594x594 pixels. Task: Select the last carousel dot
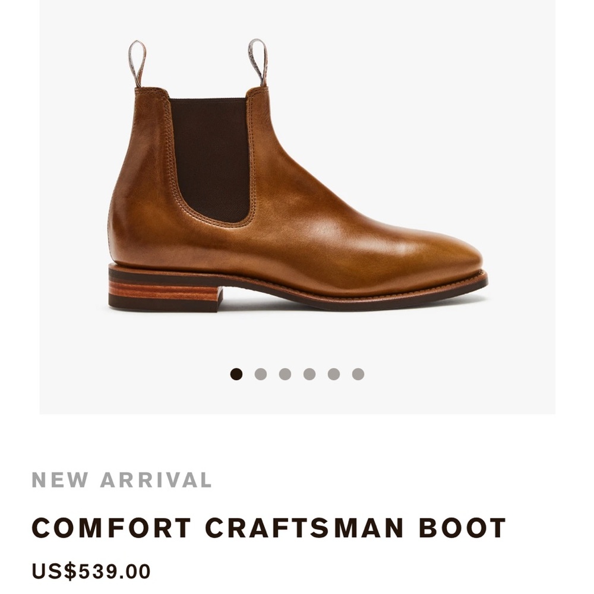pyautogui.click(x=357, y=374)
